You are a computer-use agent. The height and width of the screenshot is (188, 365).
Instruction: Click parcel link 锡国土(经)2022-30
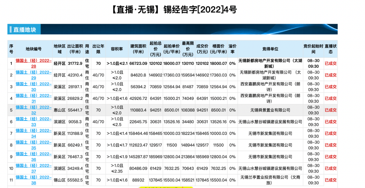(33, 87)
